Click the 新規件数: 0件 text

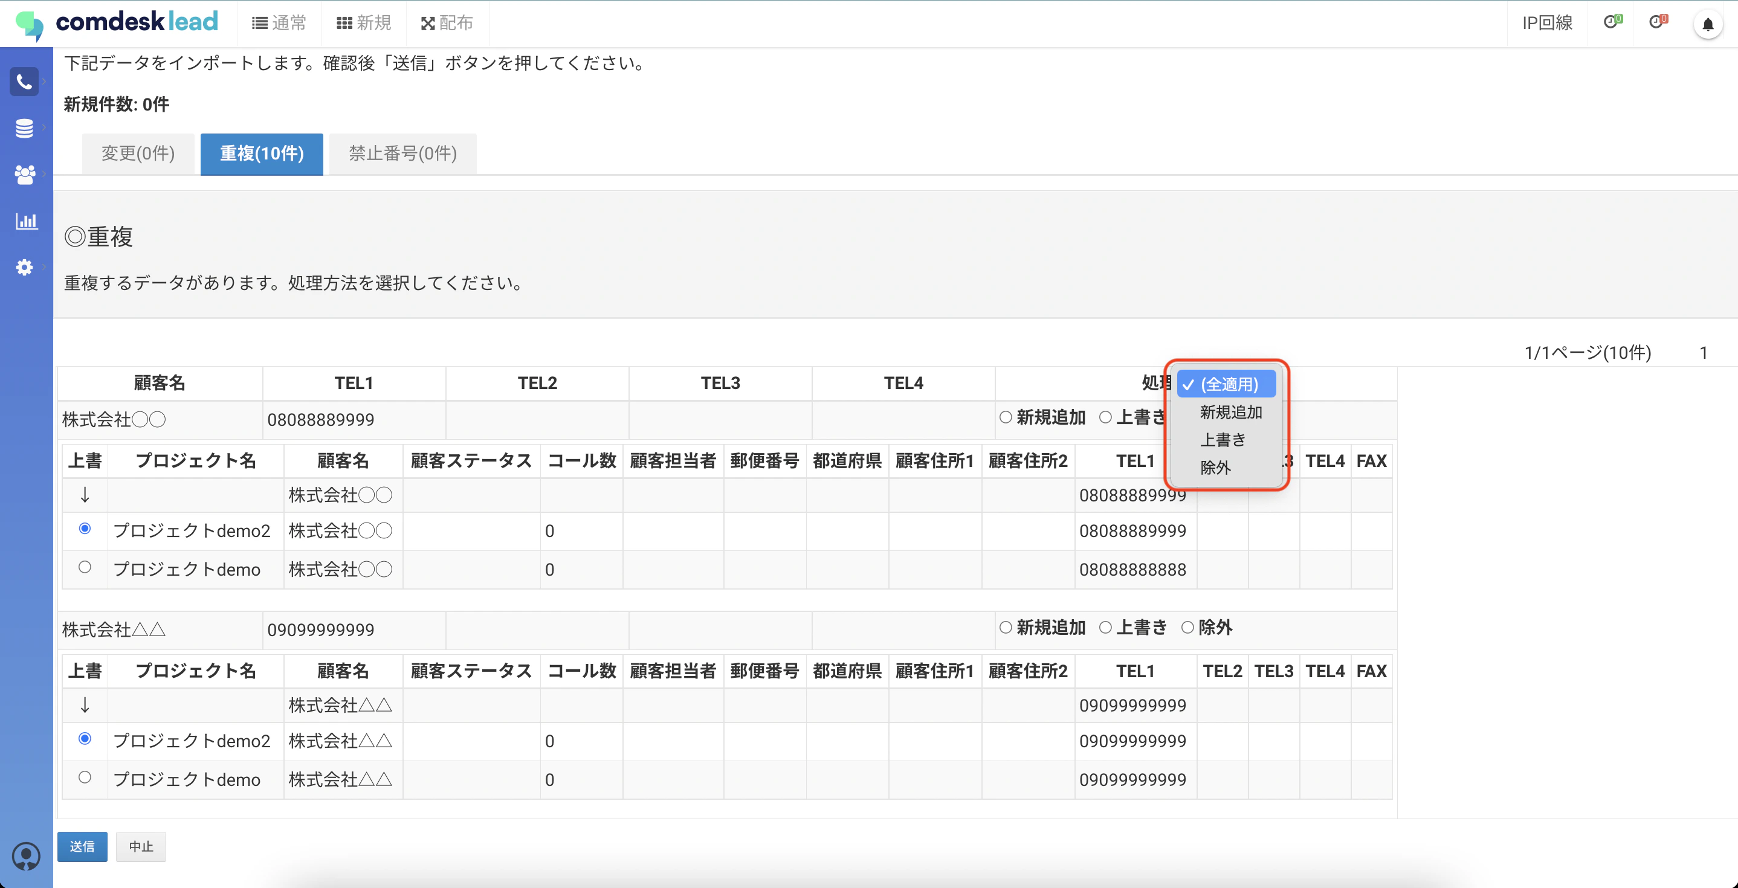117,105
